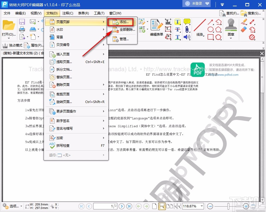Select the open polyline tool

[x=218, y=22]
